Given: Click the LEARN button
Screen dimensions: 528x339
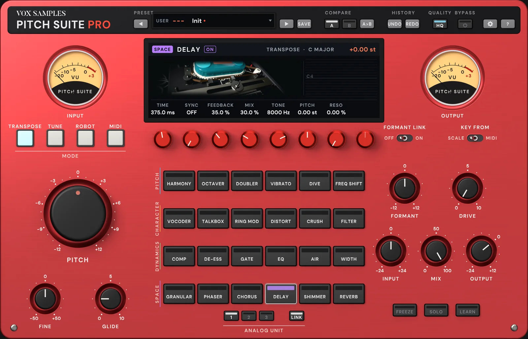Looking at the screenshot, I should click(468, 310).
